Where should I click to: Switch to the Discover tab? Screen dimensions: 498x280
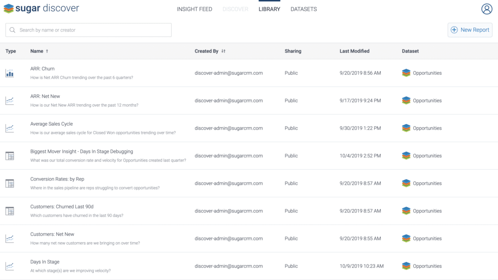[x=235, y=9]
